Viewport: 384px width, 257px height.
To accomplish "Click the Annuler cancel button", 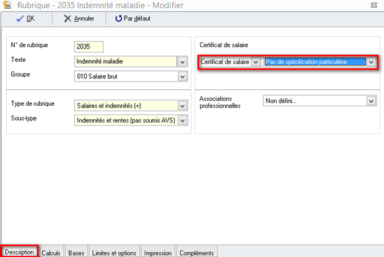I will (x=79, y=18).
